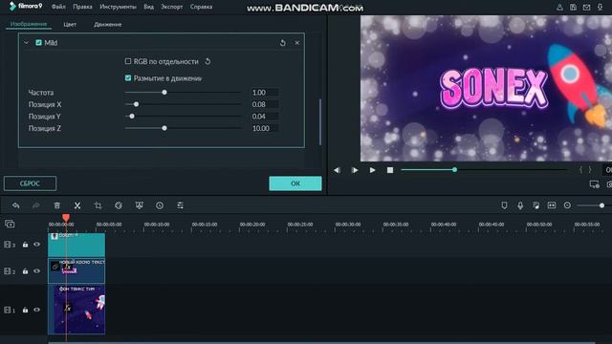Select the фон твикс тим clip
The image size is (612, 344).
coord(76,310)
